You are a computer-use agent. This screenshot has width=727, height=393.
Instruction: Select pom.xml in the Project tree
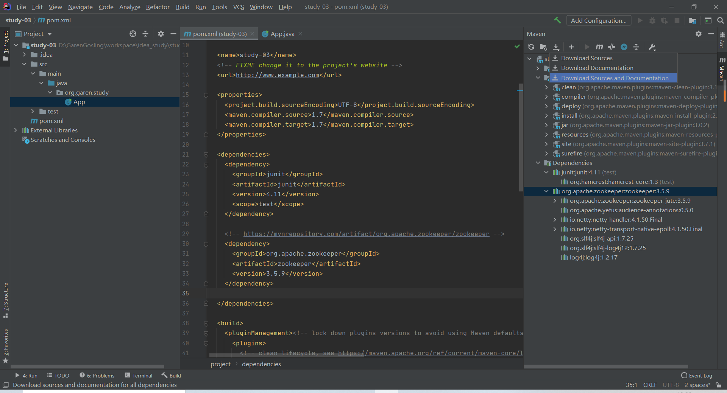tap(51, 121)
